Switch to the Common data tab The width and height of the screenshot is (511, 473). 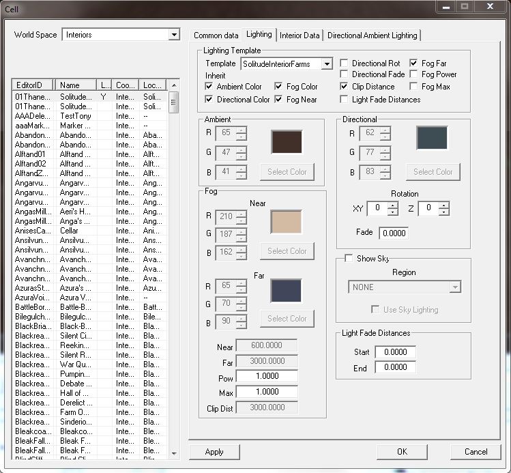pos(216,35)
